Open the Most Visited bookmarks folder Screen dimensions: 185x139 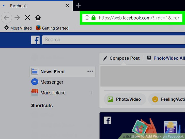click(18, 28)
